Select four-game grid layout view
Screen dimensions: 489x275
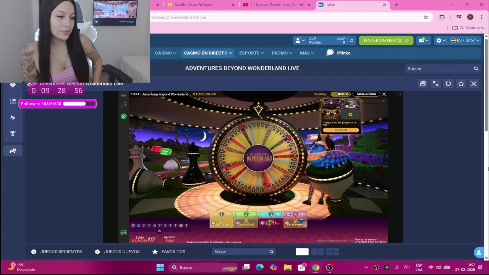coord(333,252)
